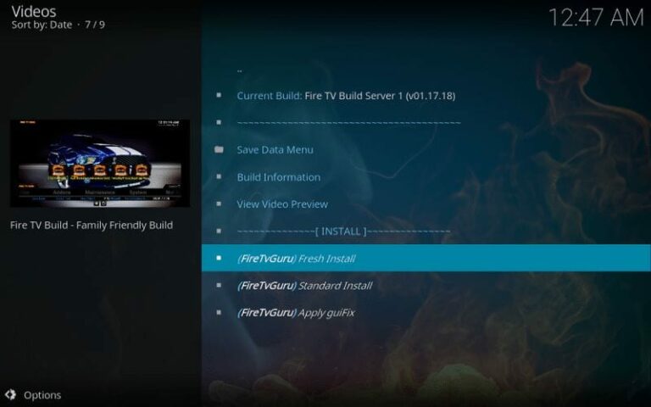This screenshot has width=651, height=407.
Task: Click Current Build Fire TV Build Server 1 row
Action: coord(426,96)
